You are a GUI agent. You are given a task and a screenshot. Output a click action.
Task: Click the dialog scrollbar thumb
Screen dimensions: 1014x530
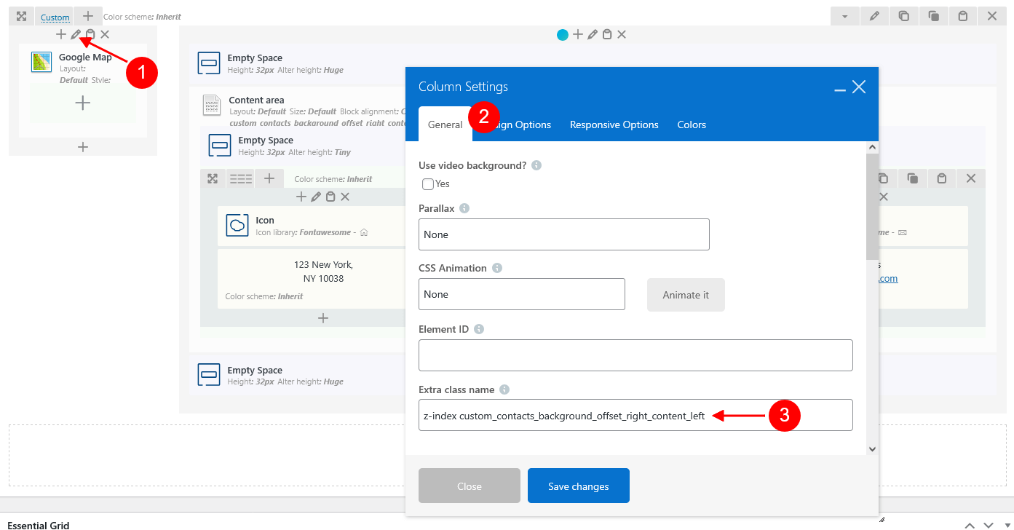coord(872,206)
